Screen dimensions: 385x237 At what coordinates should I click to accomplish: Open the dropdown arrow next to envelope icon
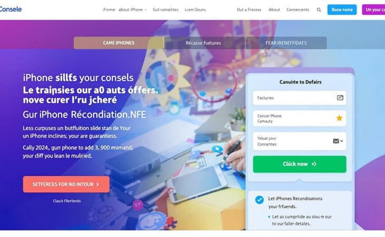[342, 141]
